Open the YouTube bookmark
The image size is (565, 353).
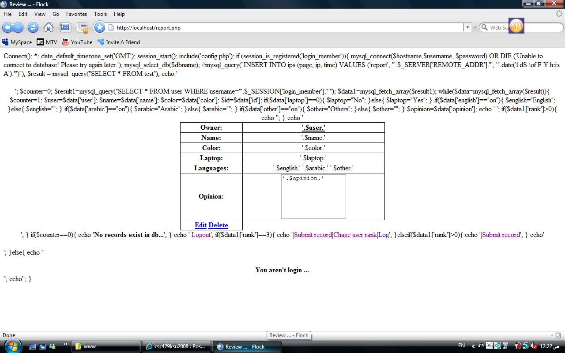(77, 42)
